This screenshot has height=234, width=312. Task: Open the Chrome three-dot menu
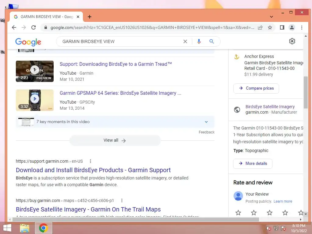pyautogui.click(x=302, y=27)
